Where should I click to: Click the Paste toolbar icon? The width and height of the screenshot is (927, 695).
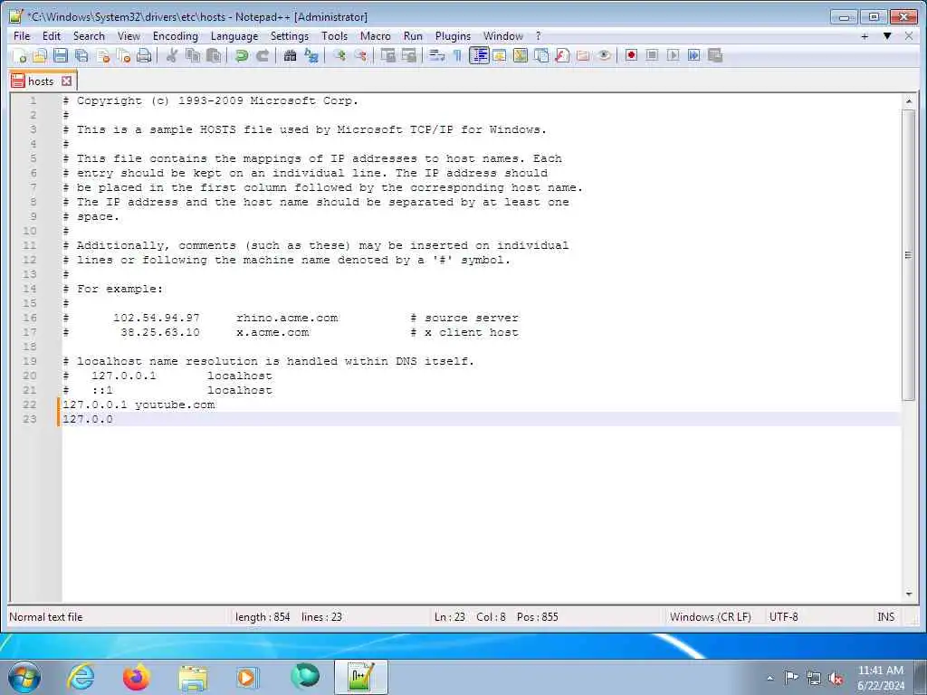[x=214, y=55]
